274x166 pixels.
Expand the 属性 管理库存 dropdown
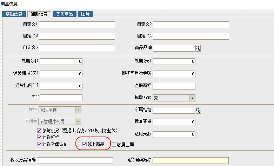[78, 110]
